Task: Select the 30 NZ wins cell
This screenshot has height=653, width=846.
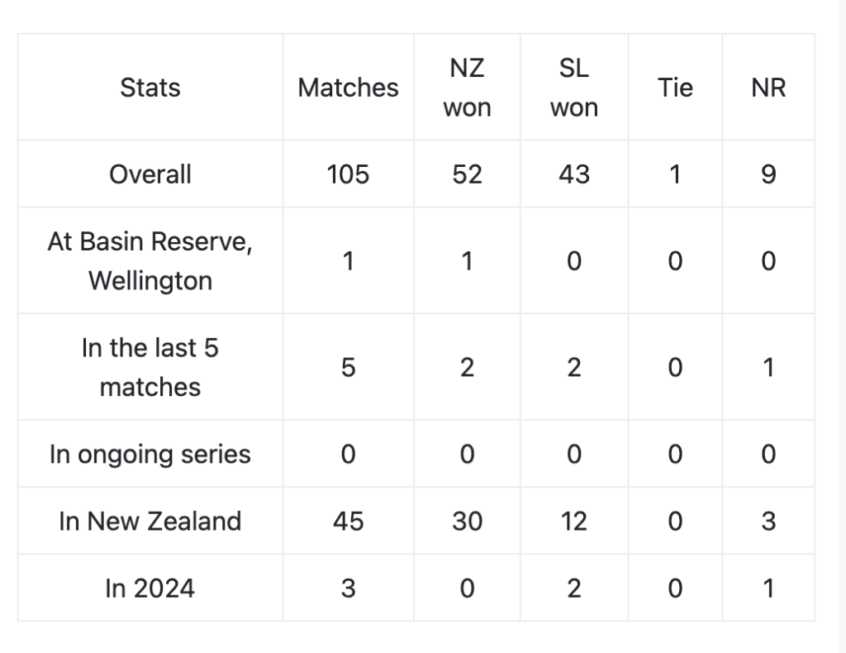Action: coord(468,521)
